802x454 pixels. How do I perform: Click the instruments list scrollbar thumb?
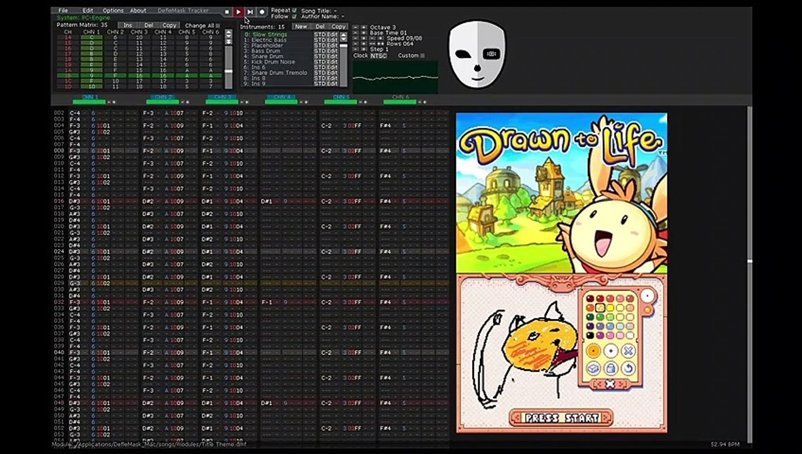click(344, 45)
